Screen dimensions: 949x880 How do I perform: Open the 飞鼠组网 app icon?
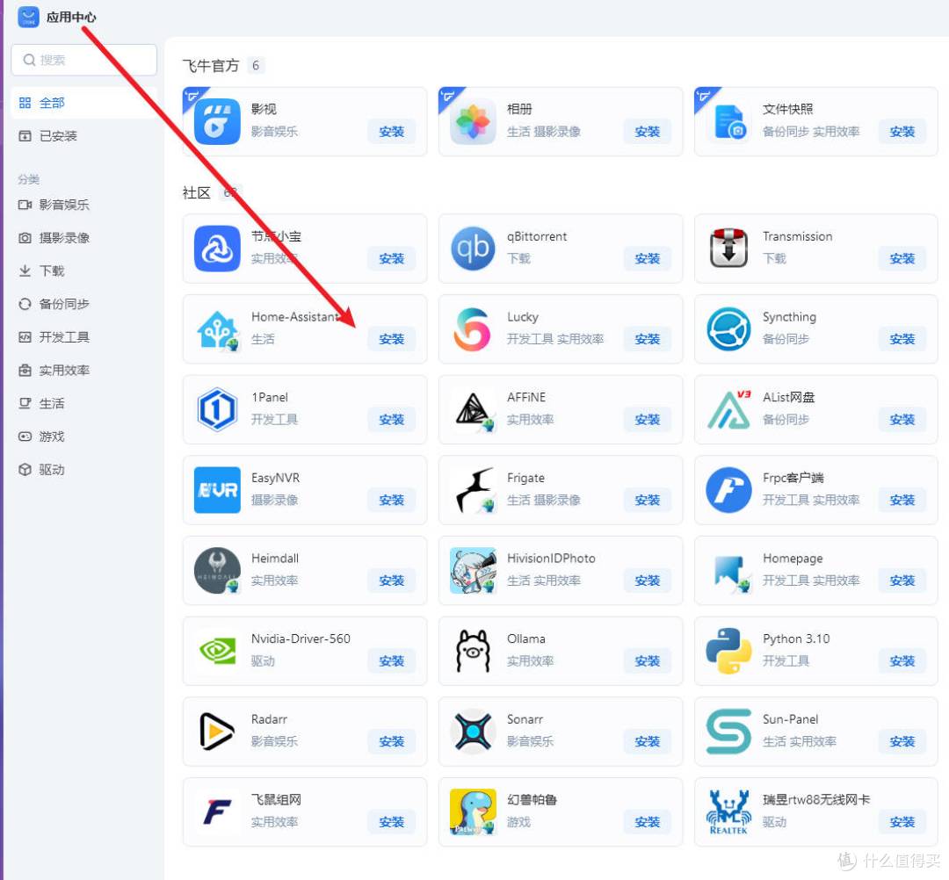tap(217, 811)
